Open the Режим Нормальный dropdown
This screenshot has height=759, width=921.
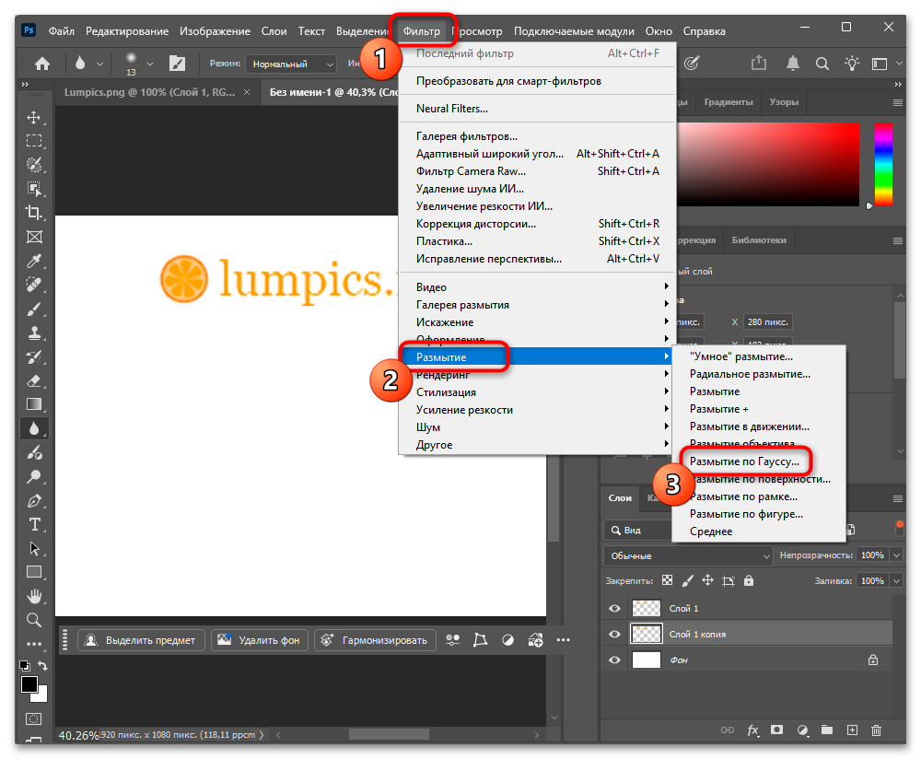pyautogui.click(x=291, y=64)
